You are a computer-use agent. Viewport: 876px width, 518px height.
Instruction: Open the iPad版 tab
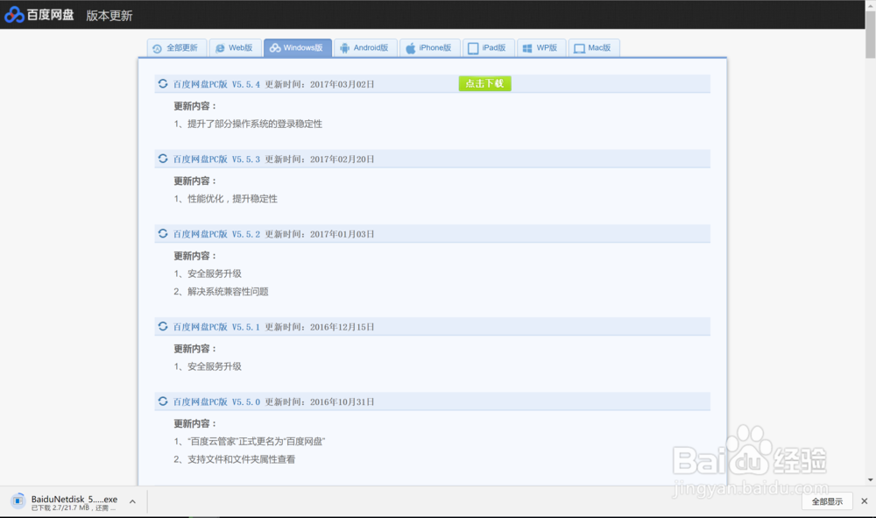(488, 48)
